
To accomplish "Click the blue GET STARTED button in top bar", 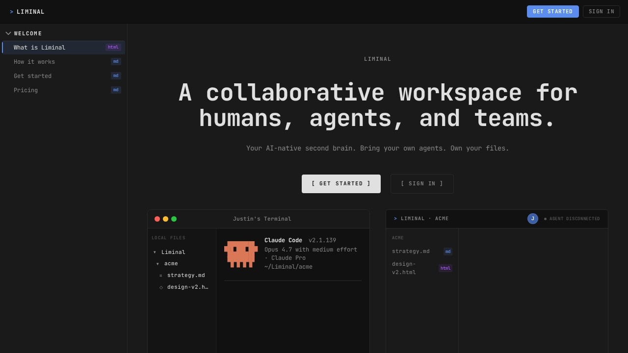I will [x=553, y=12].
